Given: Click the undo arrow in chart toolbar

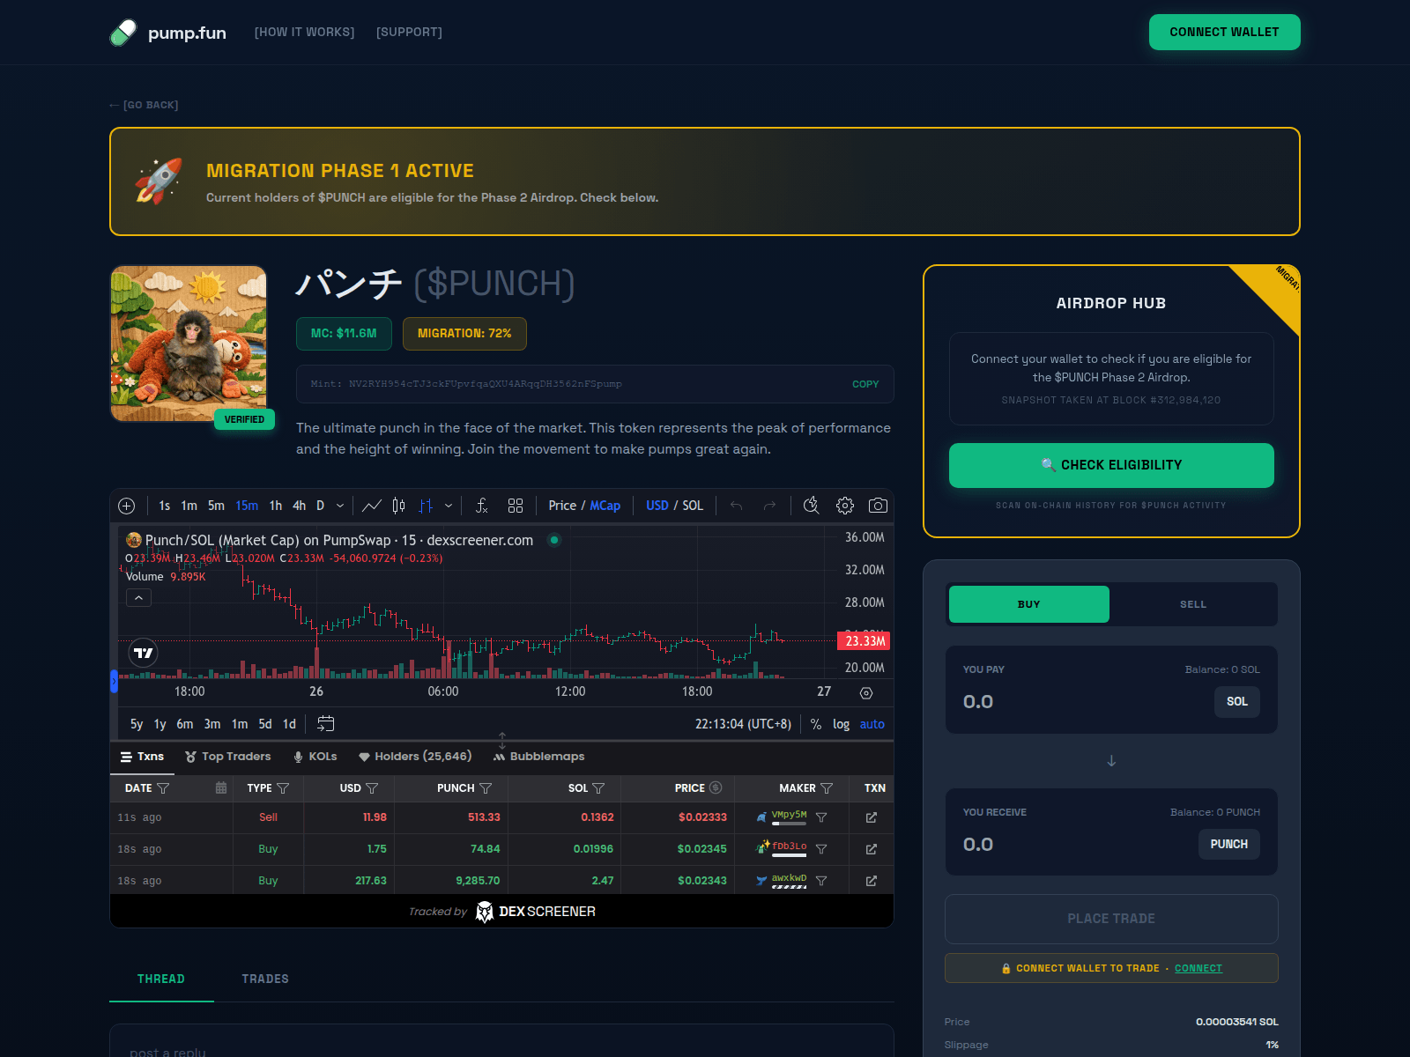Looking at the screenshot, I should (x=736, y=506).
